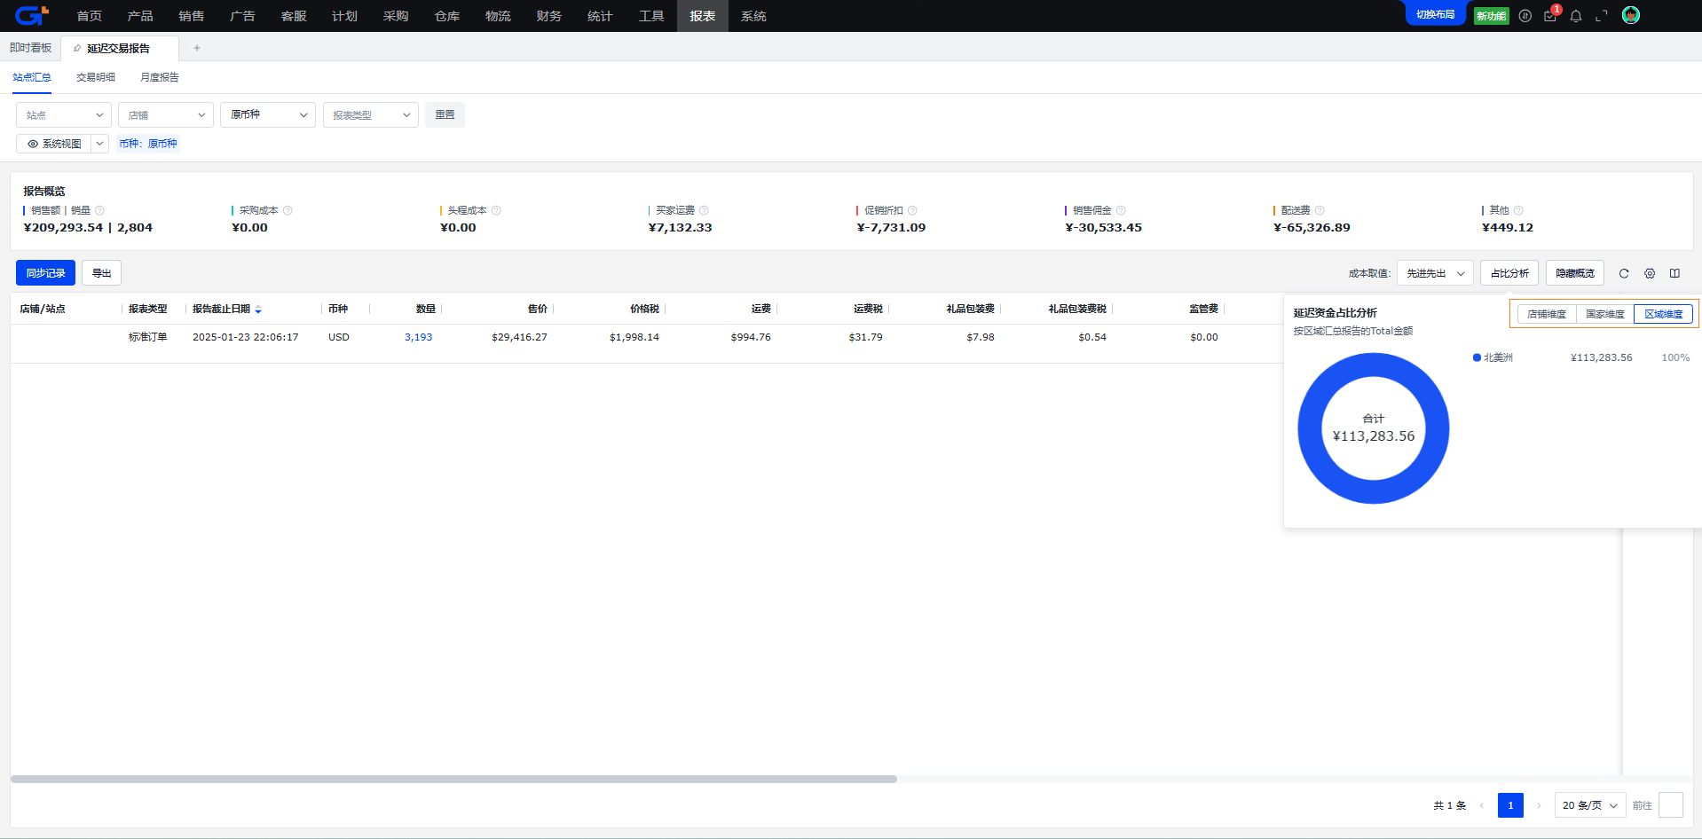Click help icon next to 头程成本
This screenshot has height=839, width=1702.
pos(496,210)
